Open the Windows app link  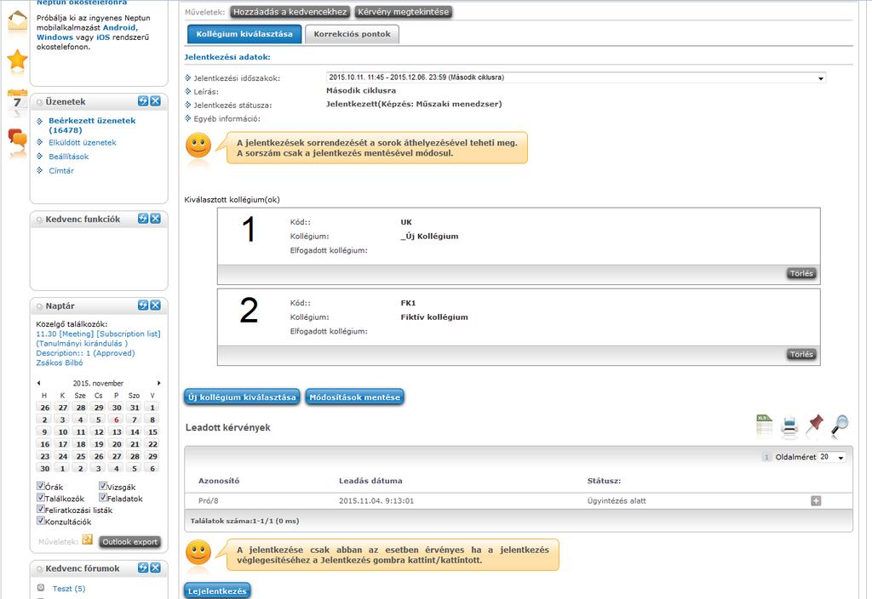[x=54, y=37]
